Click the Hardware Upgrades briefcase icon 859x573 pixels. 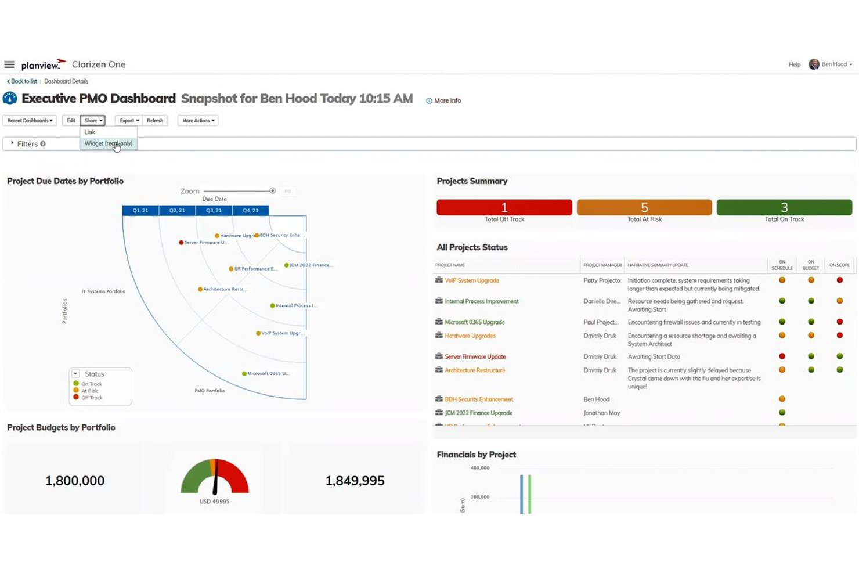(x=439, y=336)
